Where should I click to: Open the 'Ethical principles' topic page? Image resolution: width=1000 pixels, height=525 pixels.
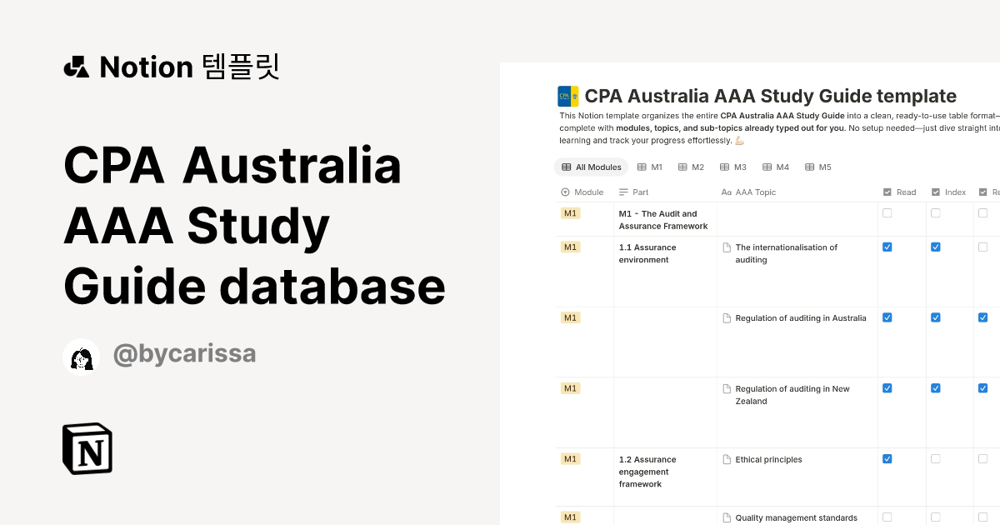(768, 459)
